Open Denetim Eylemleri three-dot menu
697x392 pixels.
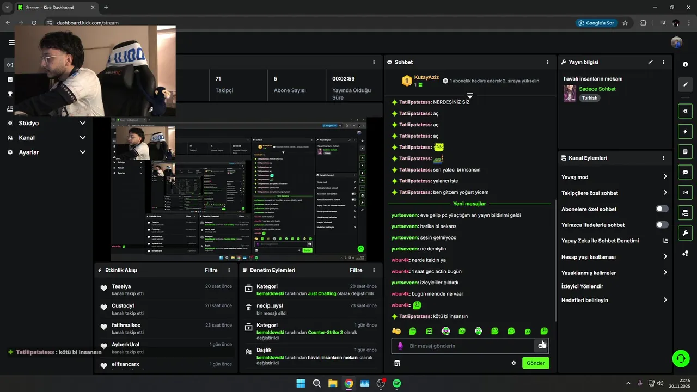[374, 270]
